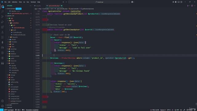
Task: Open the Run and Debug view
Action: (x=2, y=22)
